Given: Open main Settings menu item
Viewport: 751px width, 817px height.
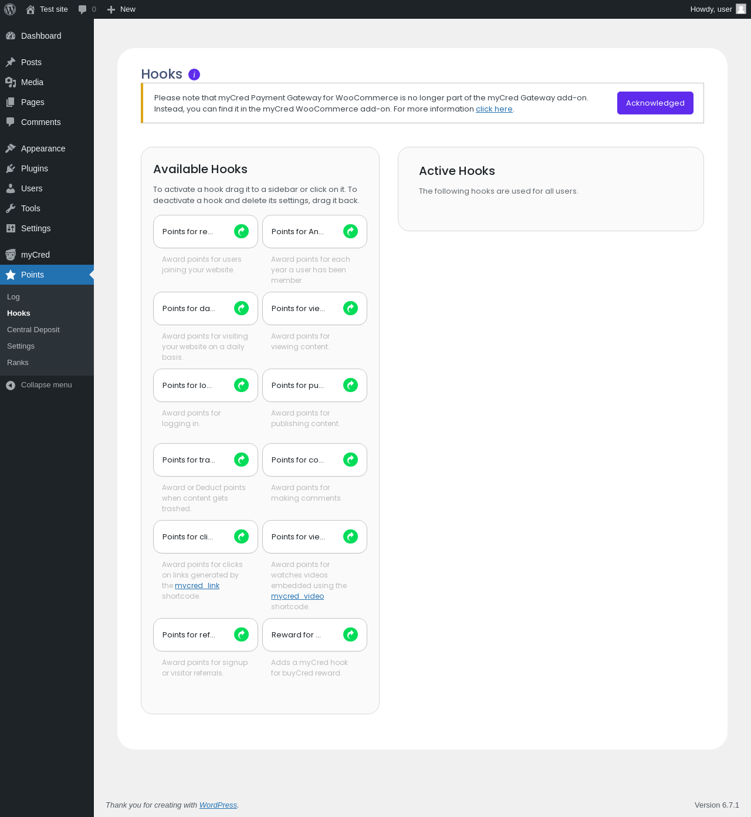Looking at the screenshot, I should [47, 228].
